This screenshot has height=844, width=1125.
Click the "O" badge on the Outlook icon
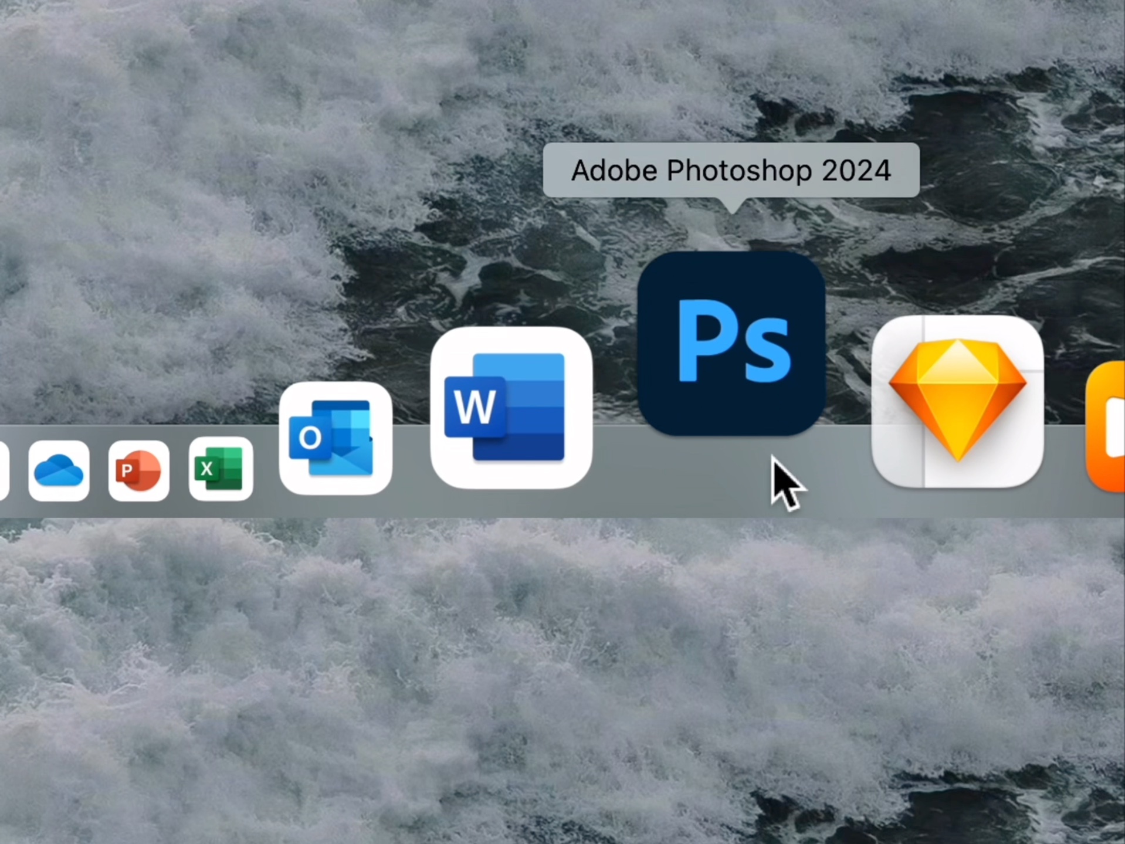click(x=310, y=437)
